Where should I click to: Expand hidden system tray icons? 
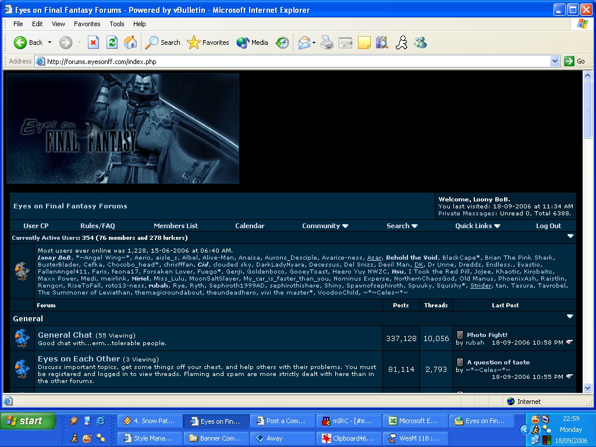(x=525, y=430)
